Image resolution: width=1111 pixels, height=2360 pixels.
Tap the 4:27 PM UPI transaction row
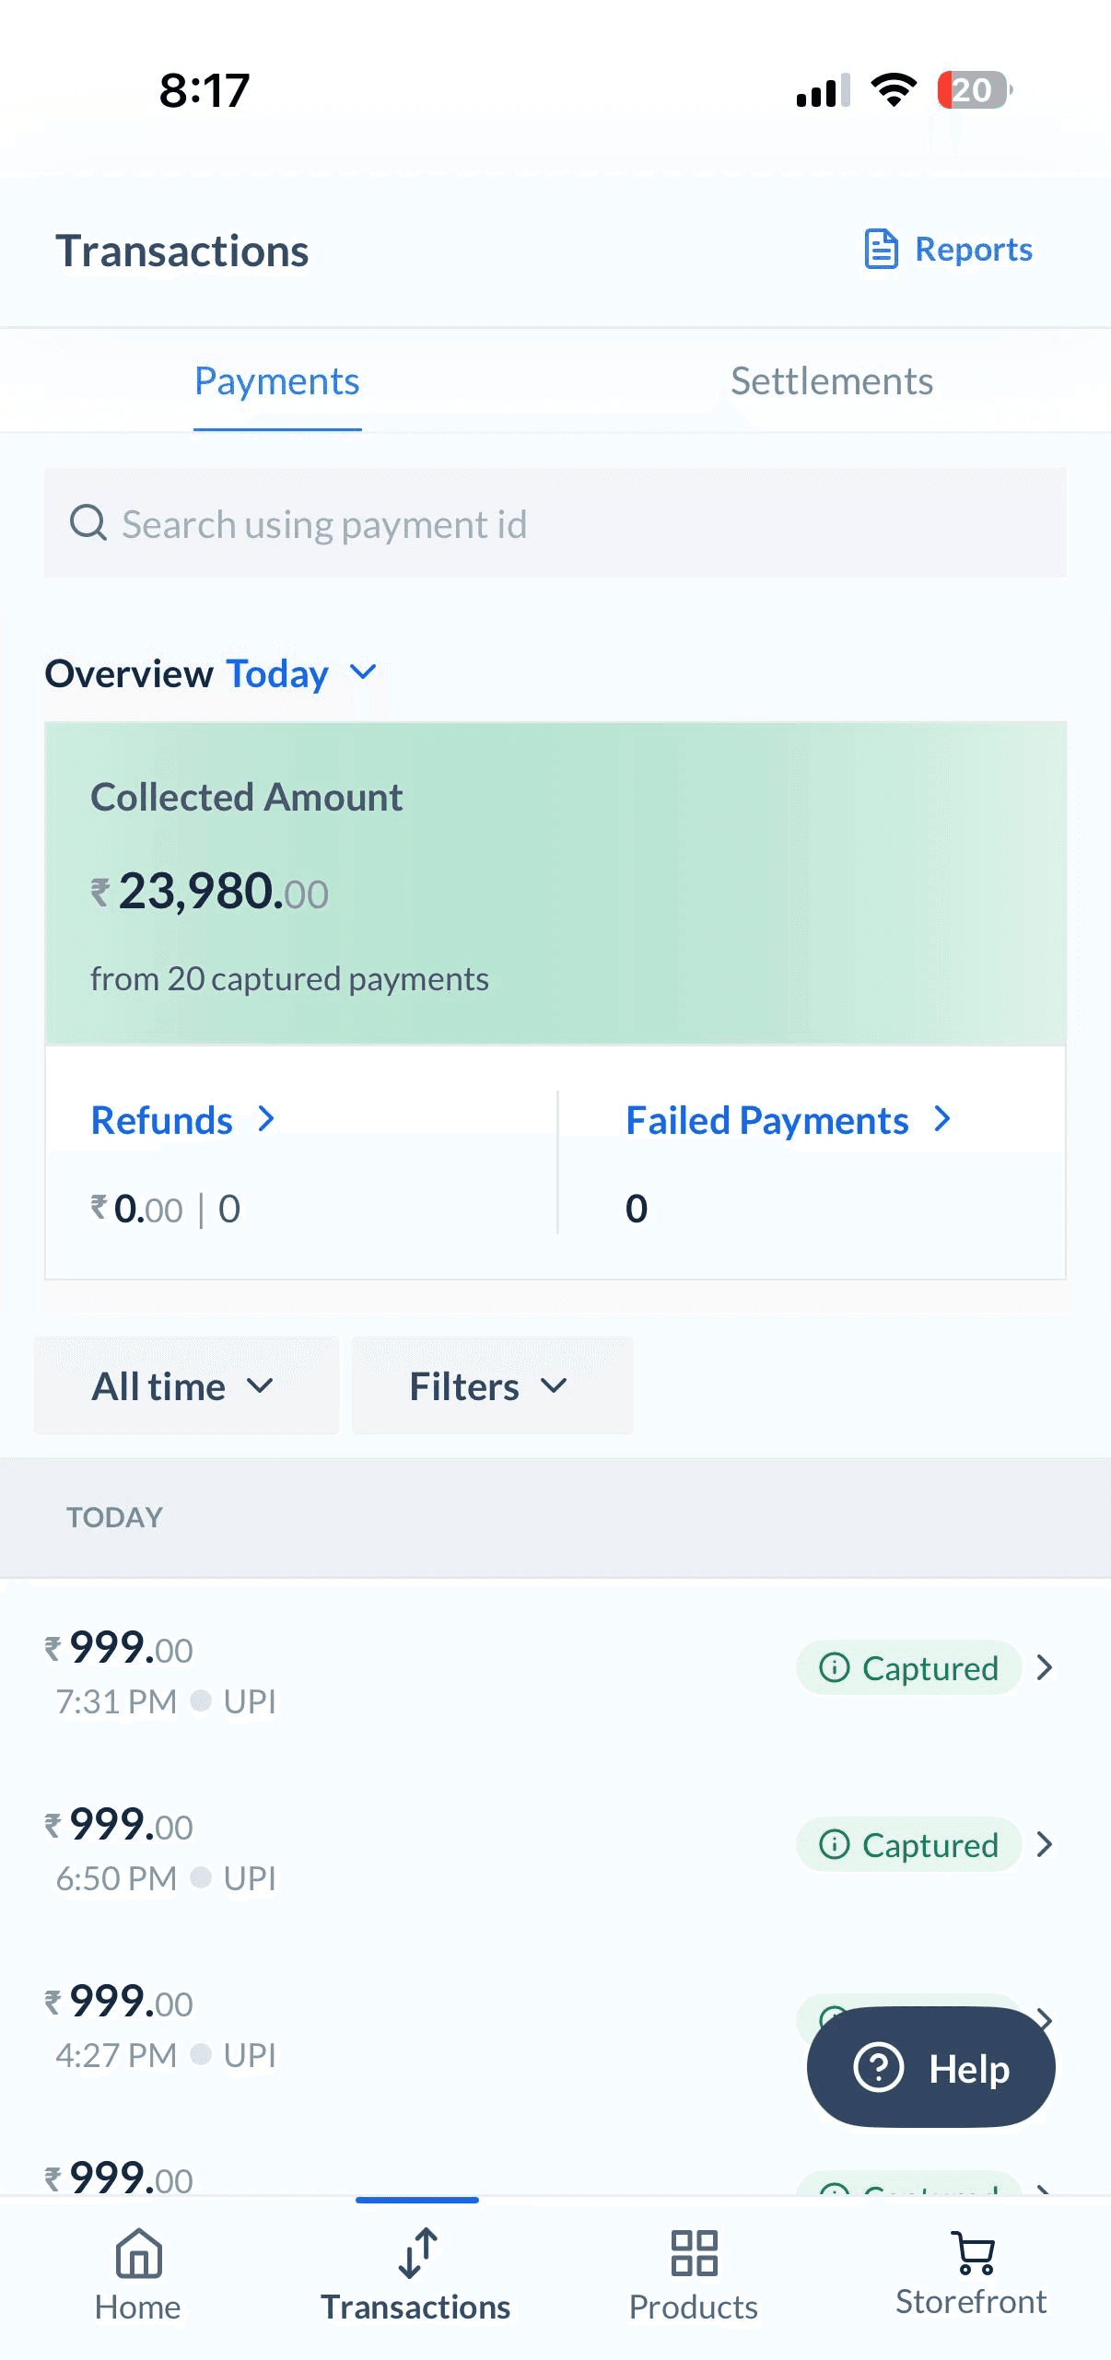[x=368, y=2025]
